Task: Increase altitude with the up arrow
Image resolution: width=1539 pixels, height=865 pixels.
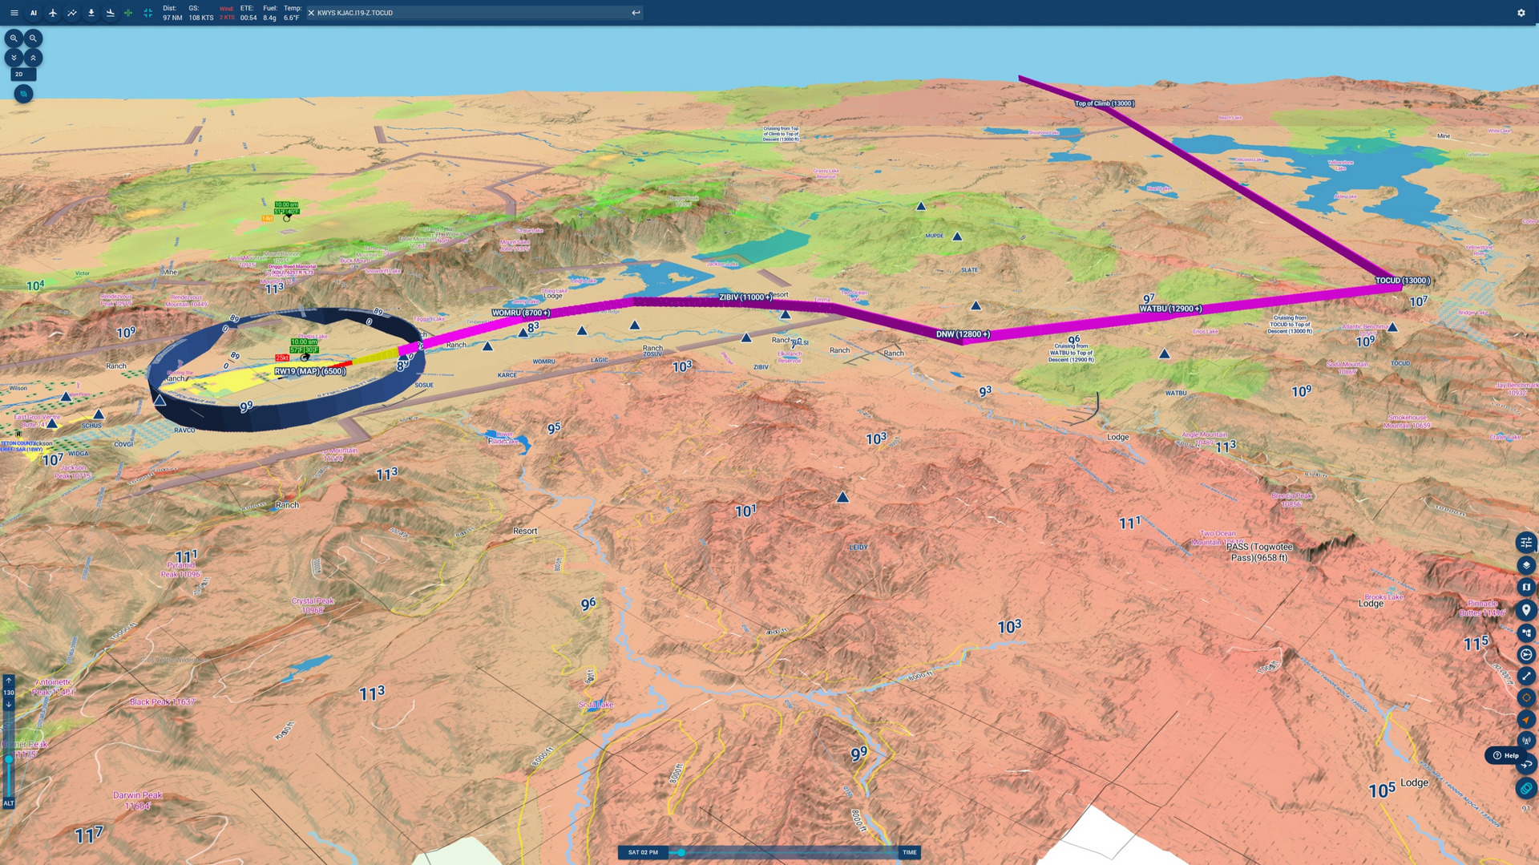Action: pyautogui.click(x=9, y=681)
